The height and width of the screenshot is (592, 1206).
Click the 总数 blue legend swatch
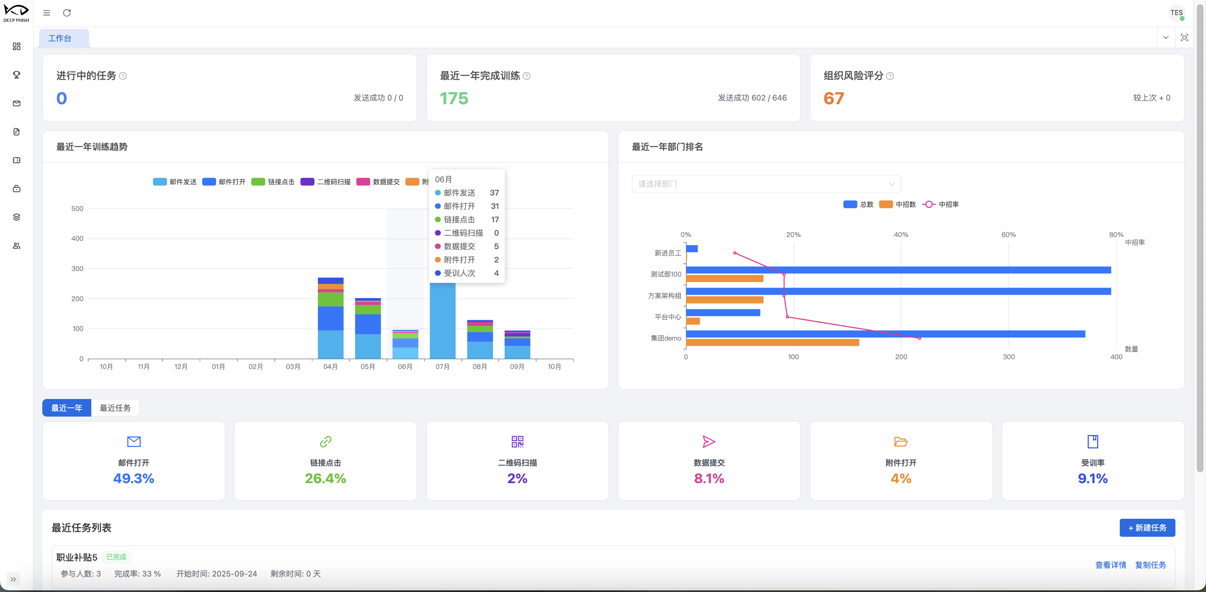[x=850, y=204]
